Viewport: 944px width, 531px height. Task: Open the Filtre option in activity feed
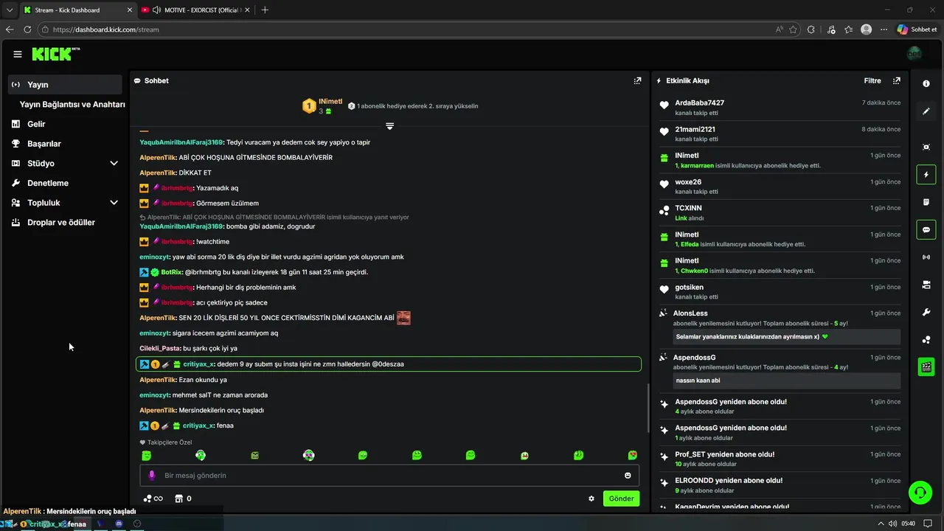click(x=872, y=80)
